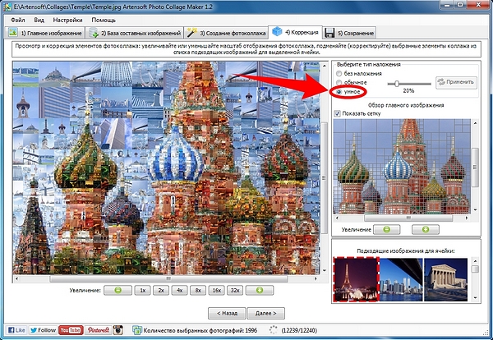Click the overview vertical scrollbar thumb
Image resolution: width=493 pixels, height=340 pixels.
(x=476, y=167)
